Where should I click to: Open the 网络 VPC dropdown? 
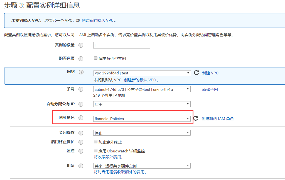142,73
